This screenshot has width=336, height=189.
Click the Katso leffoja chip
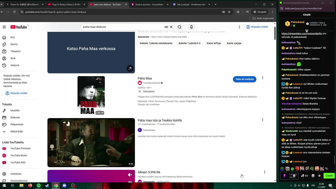(214, 43)
